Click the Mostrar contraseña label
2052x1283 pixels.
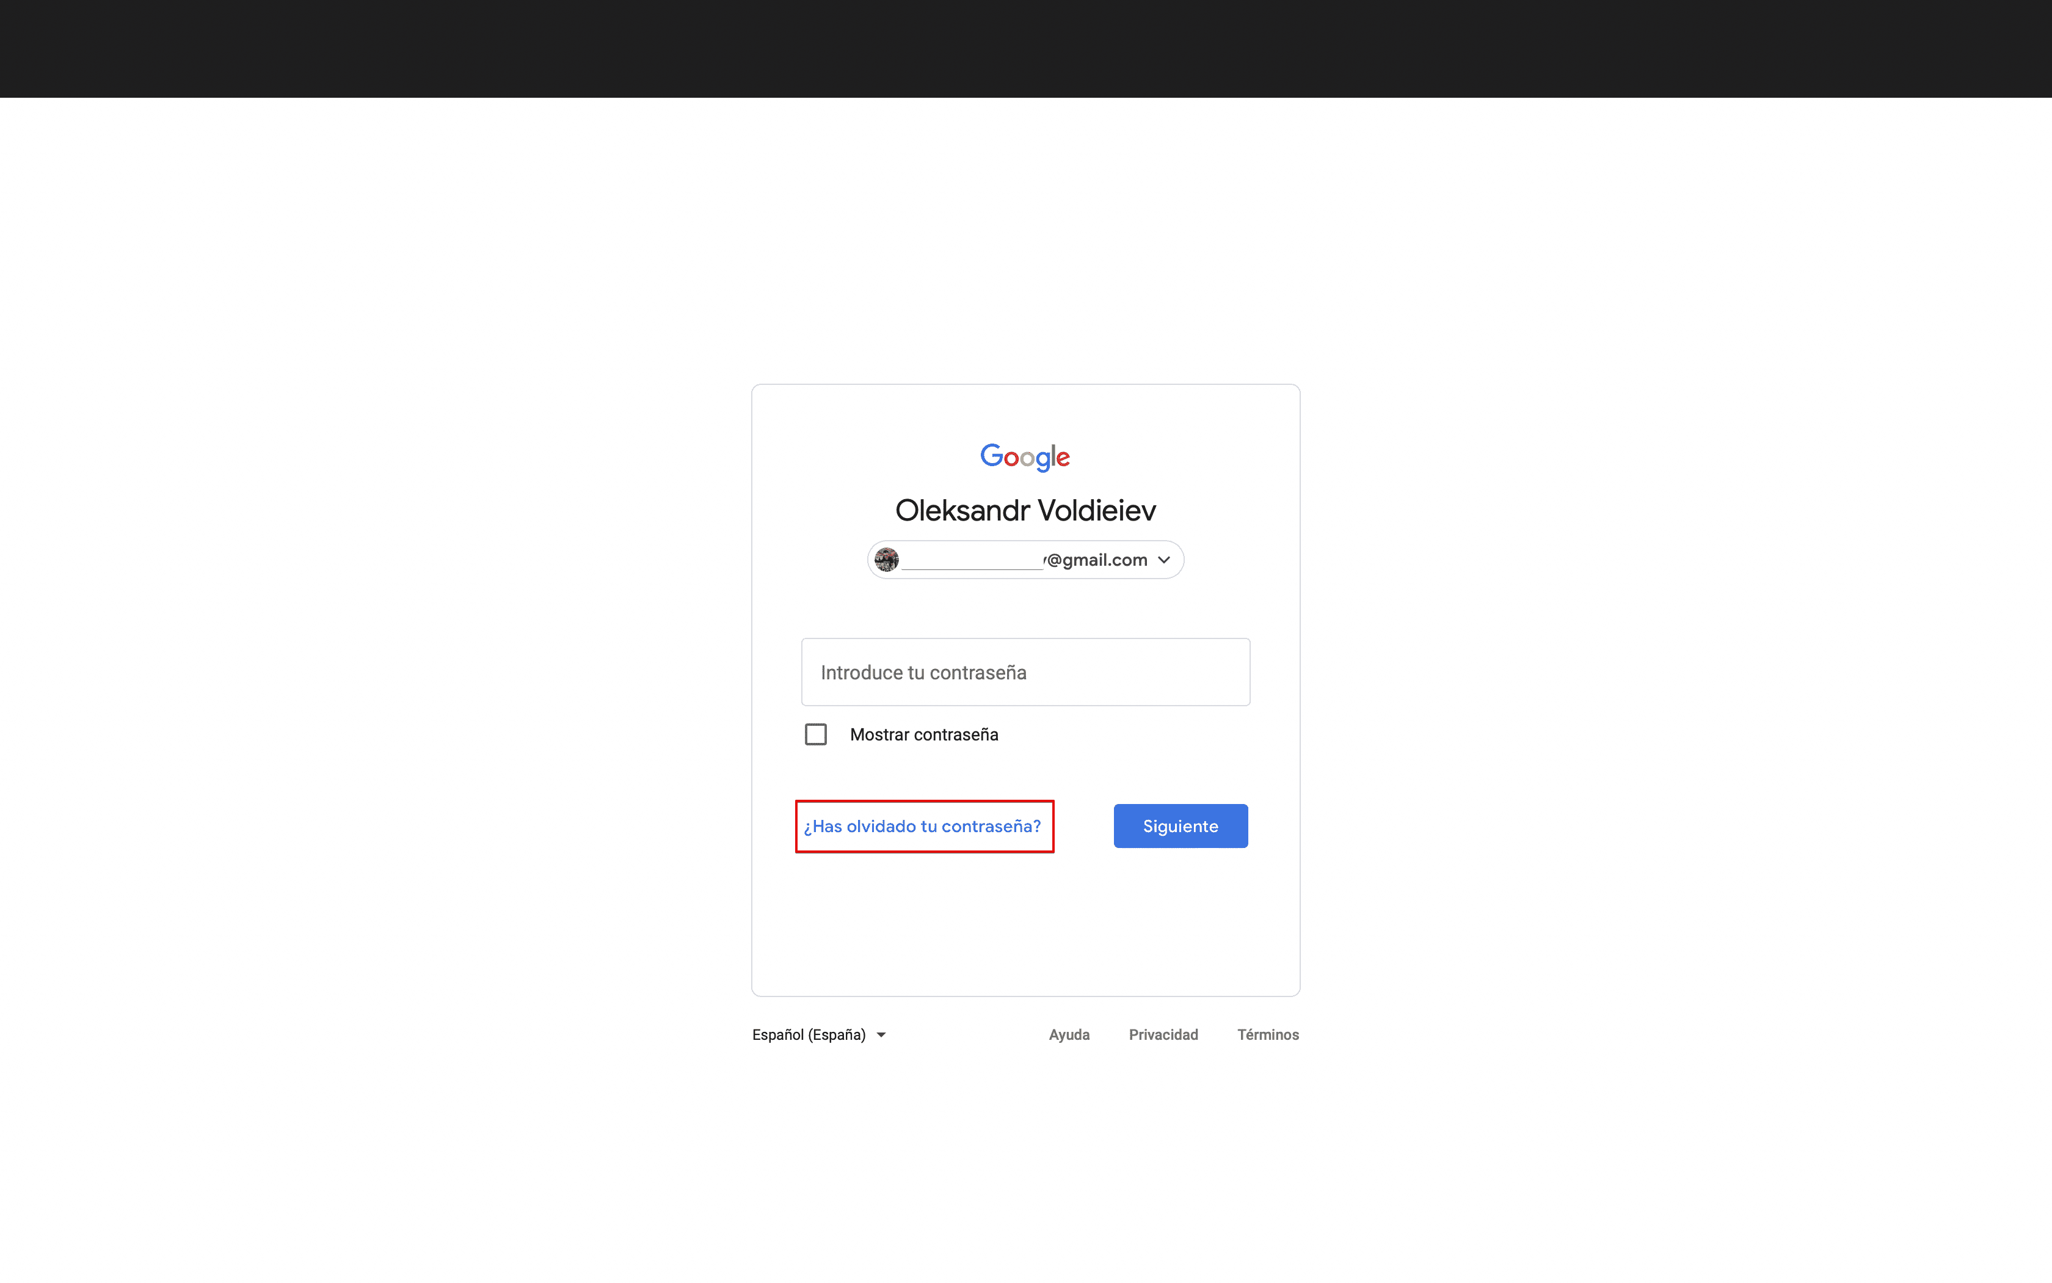coord(923,734)
